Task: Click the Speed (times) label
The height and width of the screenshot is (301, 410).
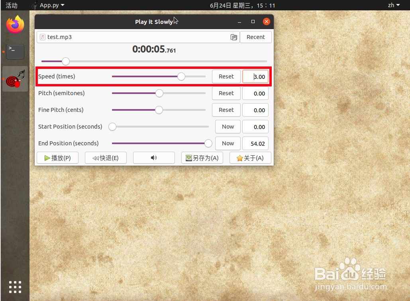Action: [57, 76]
